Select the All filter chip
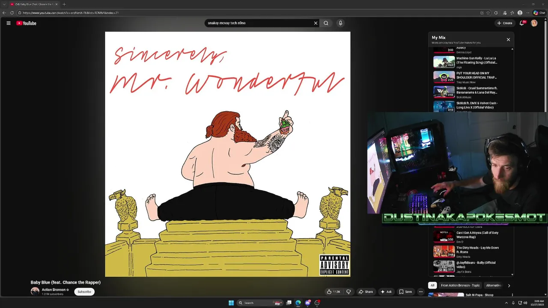 coord(432,285)
